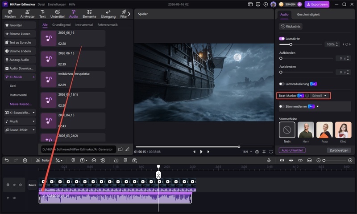Expand the Stimmentferner options arrow

pos(318,106)
